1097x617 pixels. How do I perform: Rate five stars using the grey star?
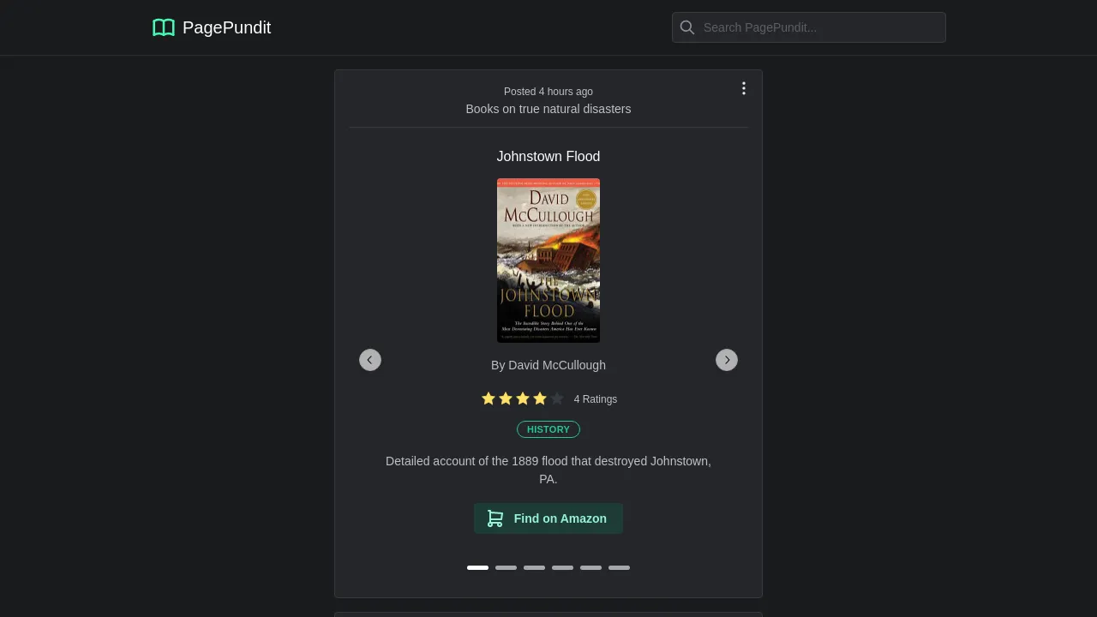click(x=557, y=398)
